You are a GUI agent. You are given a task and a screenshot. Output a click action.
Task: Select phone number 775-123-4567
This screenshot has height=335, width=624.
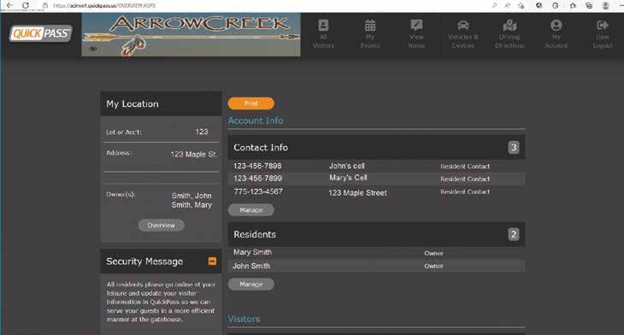click(x=258, y=191)
